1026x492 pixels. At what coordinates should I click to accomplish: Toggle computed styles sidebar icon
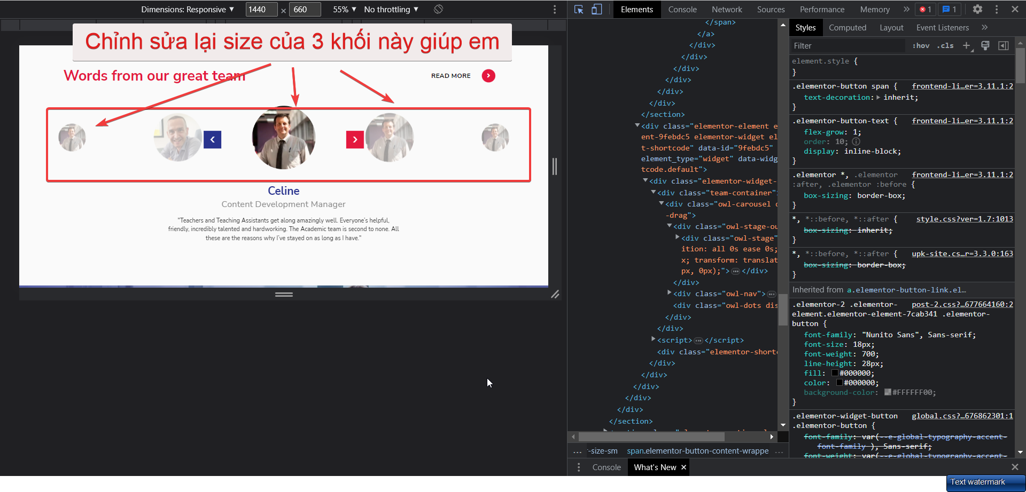[x=1004, y=46]
